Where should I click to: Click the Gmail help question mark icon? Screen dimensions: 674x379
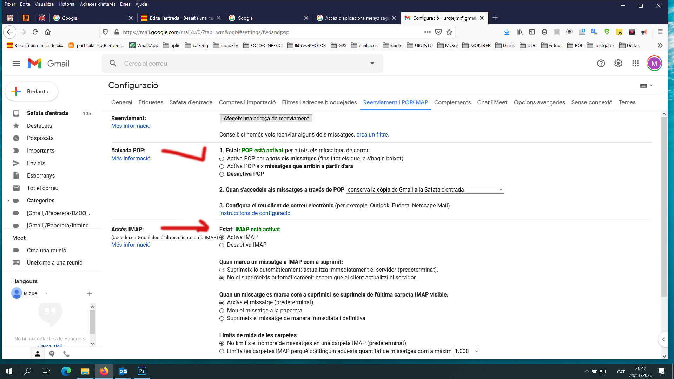601,64
